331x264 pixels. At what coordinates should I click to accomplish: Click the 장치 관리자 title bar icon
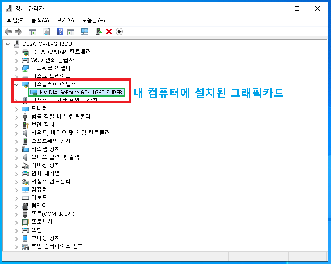point(9,9)
